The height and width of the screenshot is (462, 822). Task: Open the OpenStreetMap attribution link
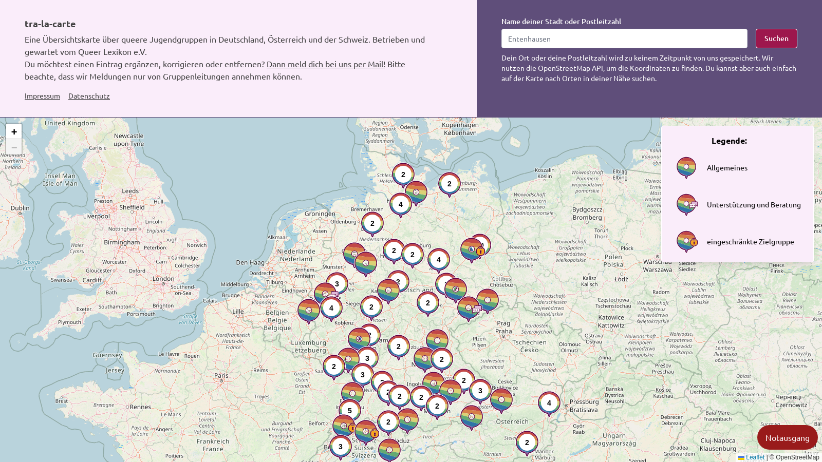(797, 457)
